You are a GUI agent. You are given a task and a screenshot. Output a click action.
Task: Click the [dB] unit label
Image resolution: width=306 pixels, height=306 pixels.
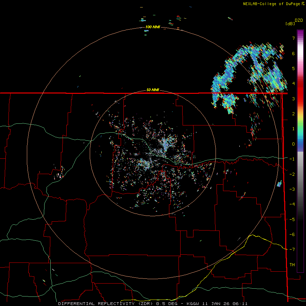coord(290,23)
